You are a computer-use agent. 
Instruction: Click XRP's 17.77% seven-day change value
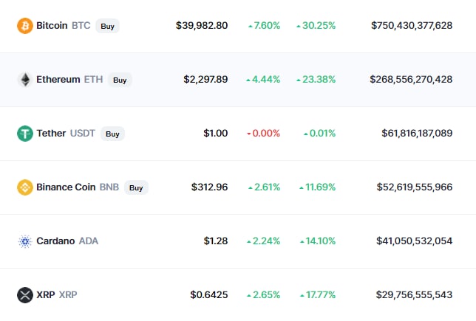[x=320, y=295]
